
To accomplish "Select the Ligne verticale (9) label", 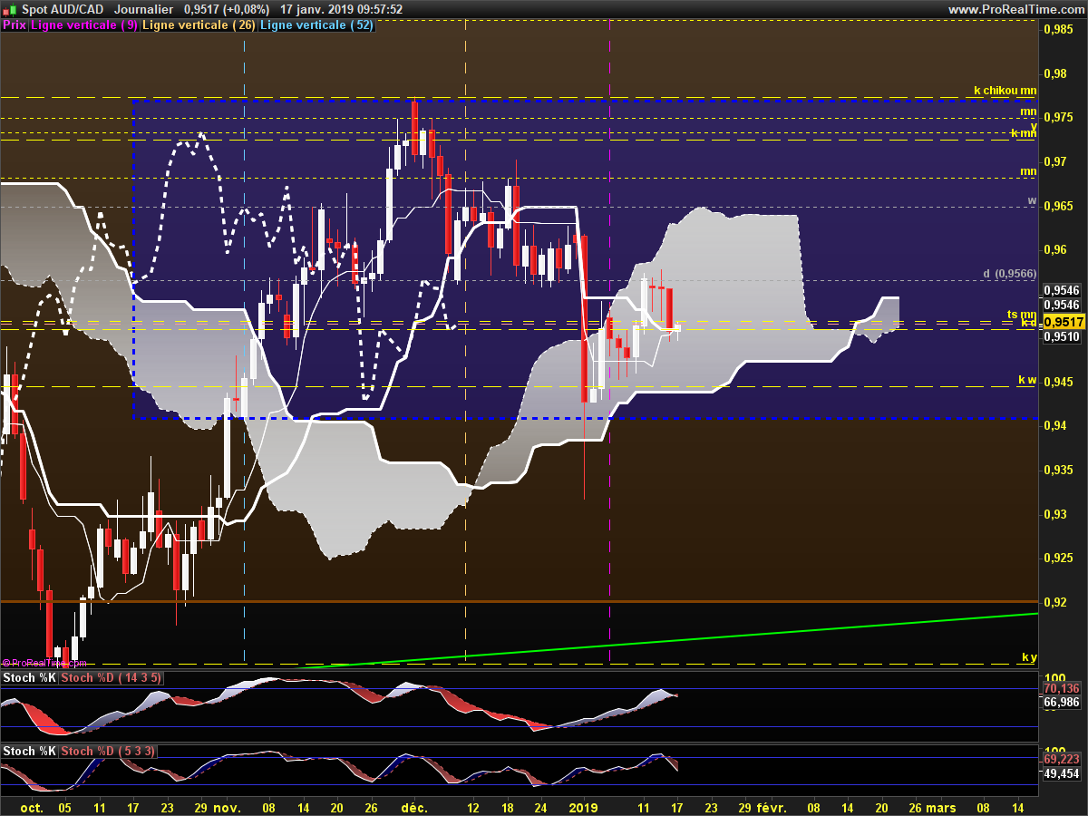I will [x=84, y=25].
